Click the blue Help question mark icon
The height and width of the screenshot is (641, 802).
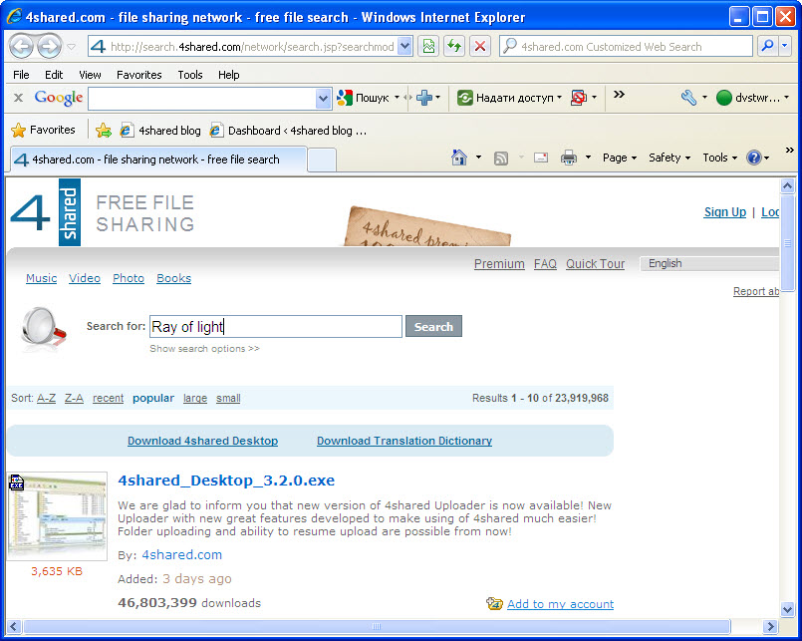pos(753,158)
